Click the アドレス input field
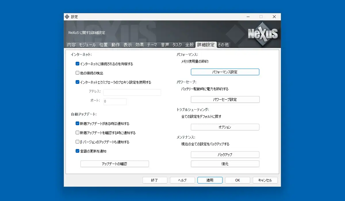This screenshot has width=345, height=201. coord(132,92)
